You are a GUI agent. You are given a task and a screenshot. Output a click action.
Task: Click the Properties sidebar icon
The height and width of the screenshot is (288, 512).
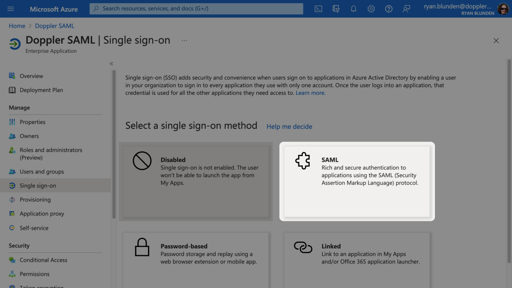(12, 122)
